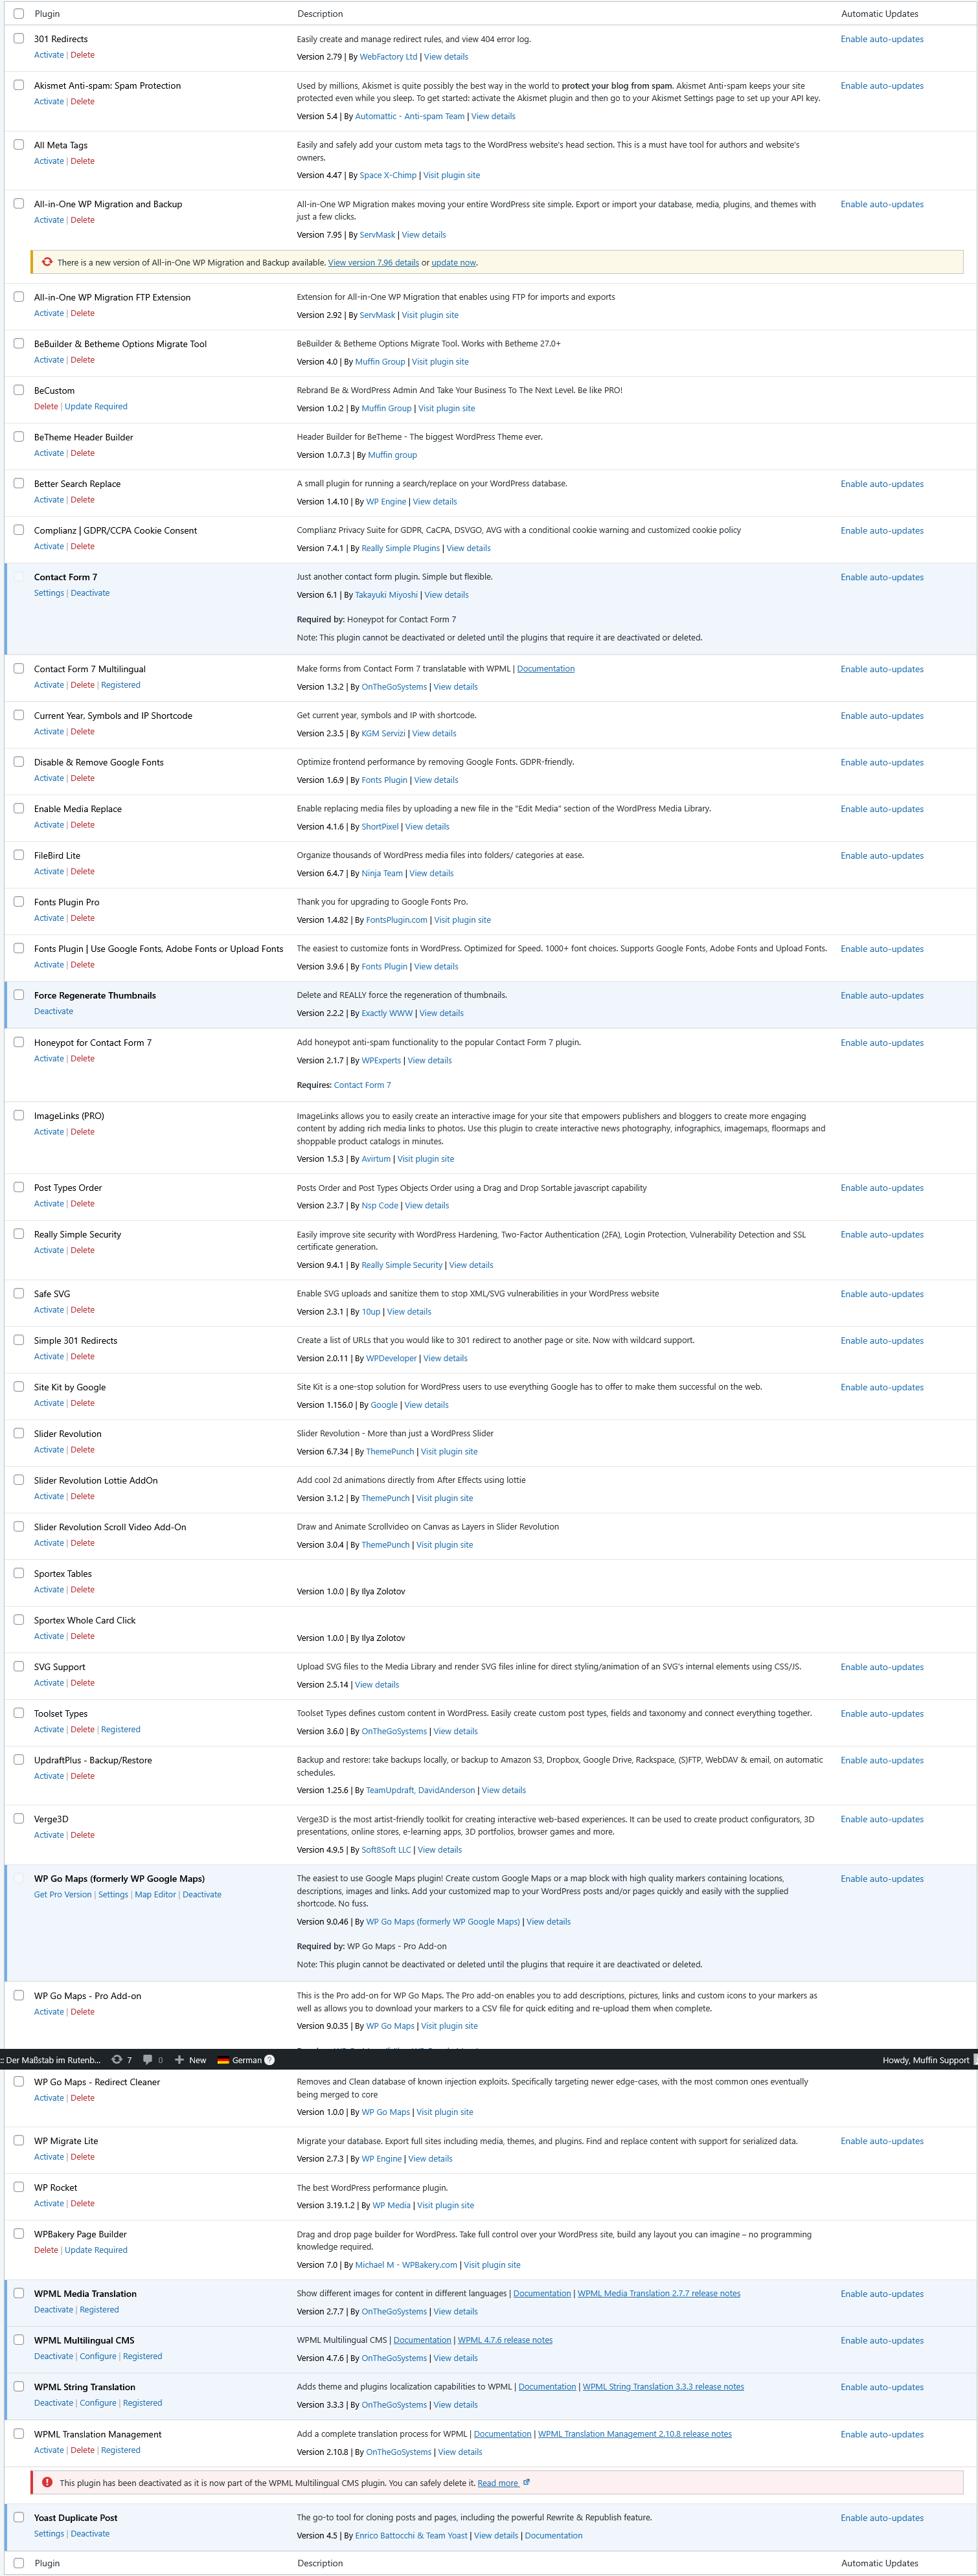
Task: Activate the Safe SVG plugin
Action: (48, 1310)
